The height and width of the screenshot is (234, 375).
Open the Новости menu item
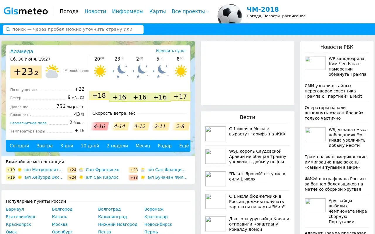point(95,11)
